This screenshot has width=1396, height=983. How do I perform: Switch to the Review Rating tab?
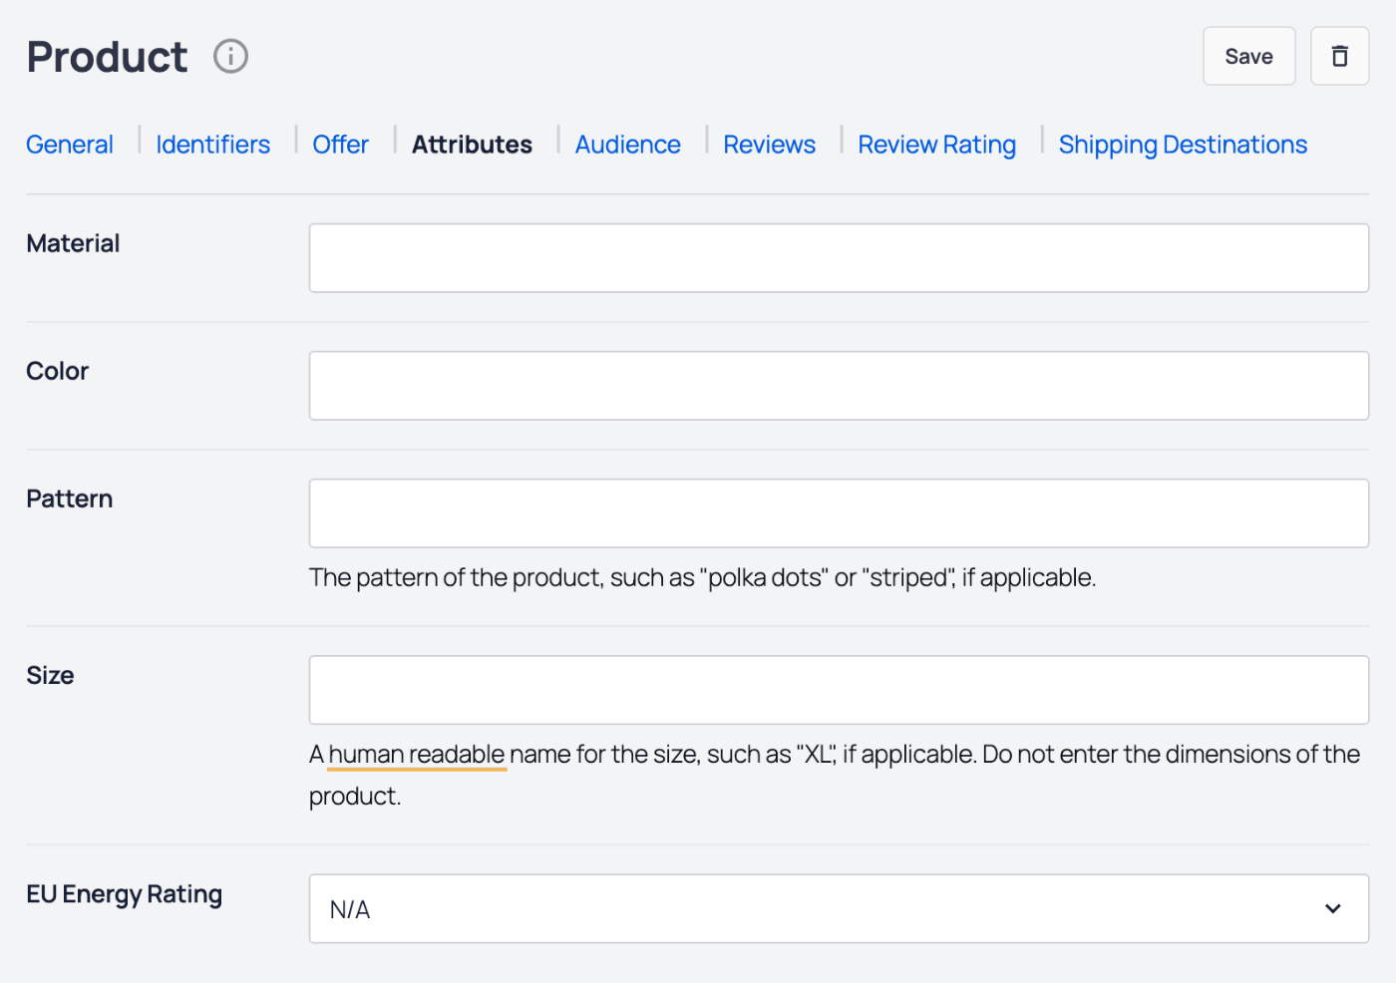[x=936, y=144]
